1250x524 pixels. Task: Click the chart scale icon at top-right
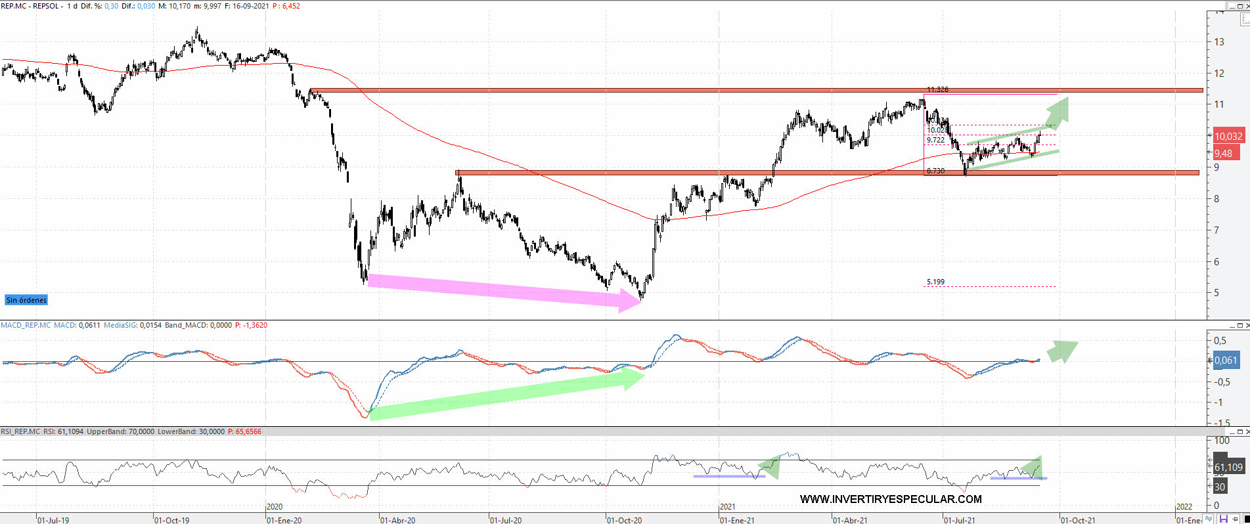(x=1244, y=20)
